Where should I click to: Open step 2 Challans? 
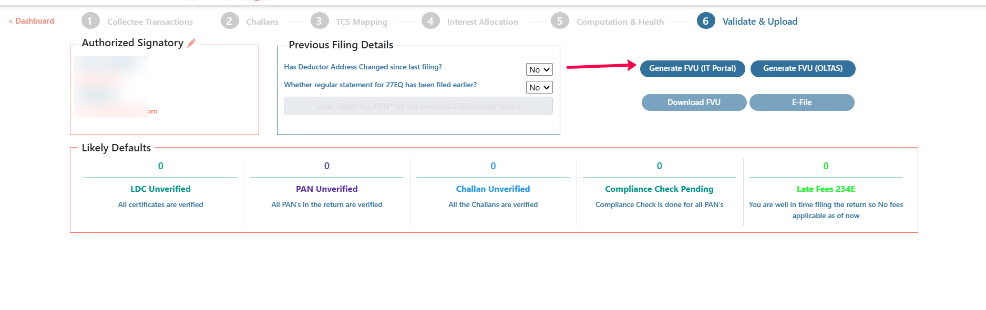(x=250, y=21)
